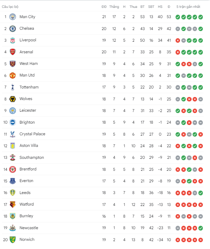The height and width of the screenshot is (249, 210).
Task: Open the Crystal Palace team name
Action: pos(32,134)
